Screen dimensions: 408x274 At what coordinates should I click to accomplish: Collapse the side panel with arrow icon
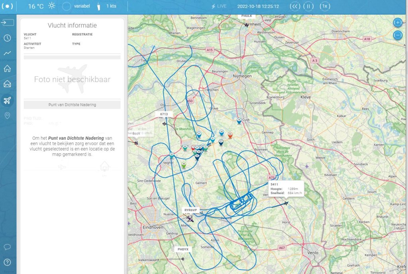7,23
